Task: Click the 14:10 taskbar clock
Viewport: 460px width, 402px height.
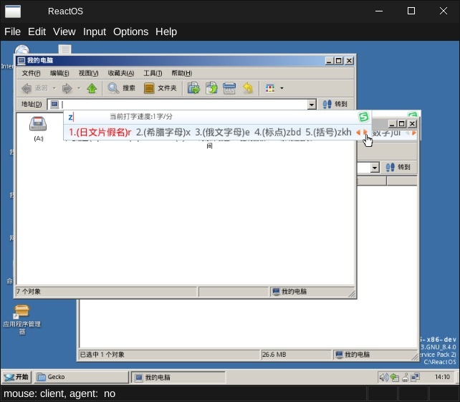Action: [x=442, y=377]
